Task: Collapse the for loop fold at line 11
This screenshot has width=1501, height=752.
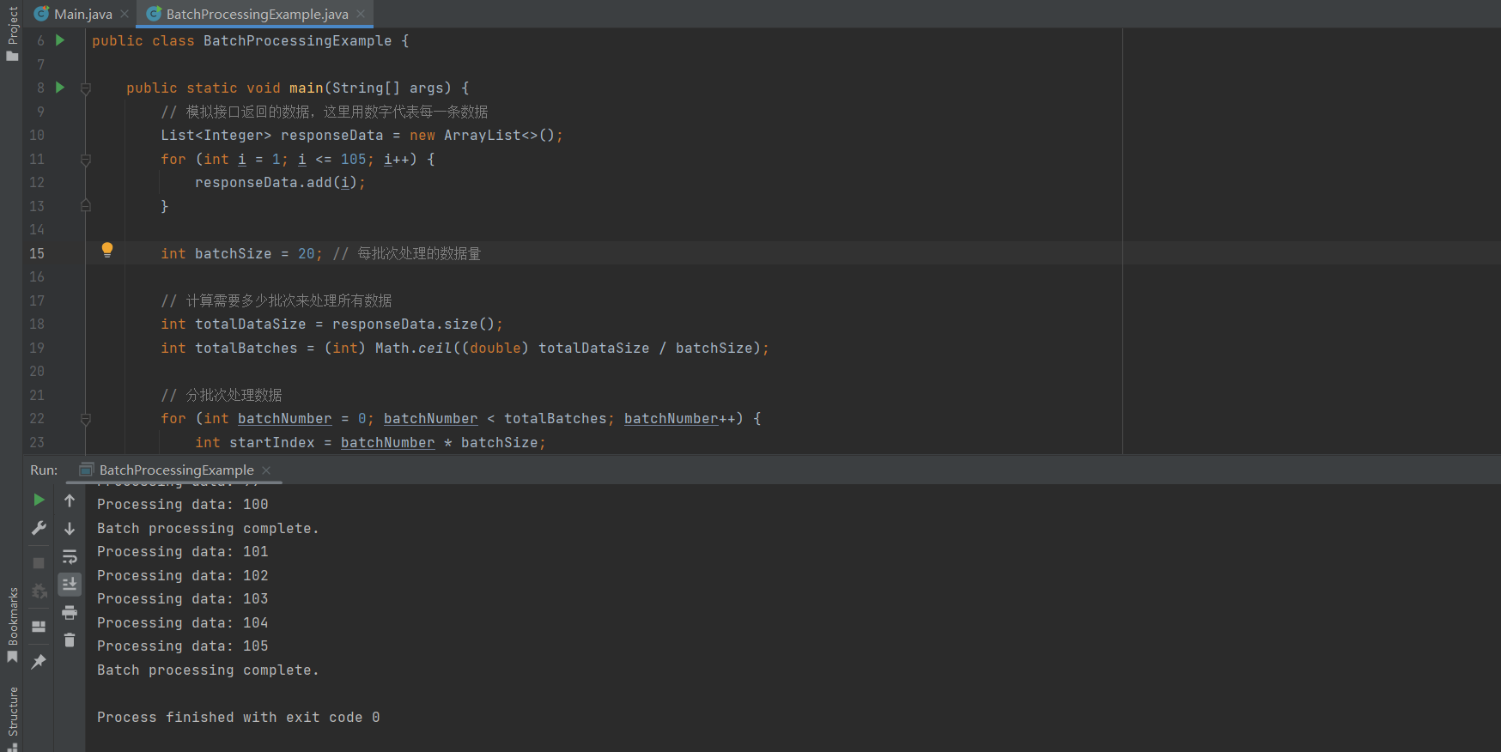Action: pos(86,160)
